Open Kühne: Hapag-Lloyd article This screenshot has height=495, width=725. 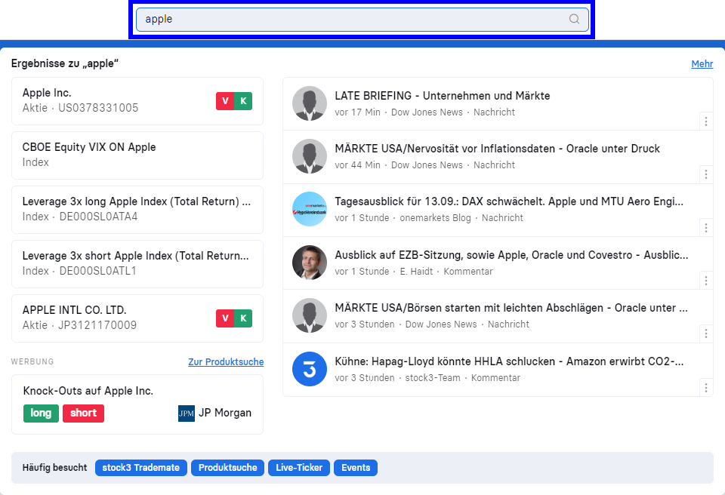509,361
